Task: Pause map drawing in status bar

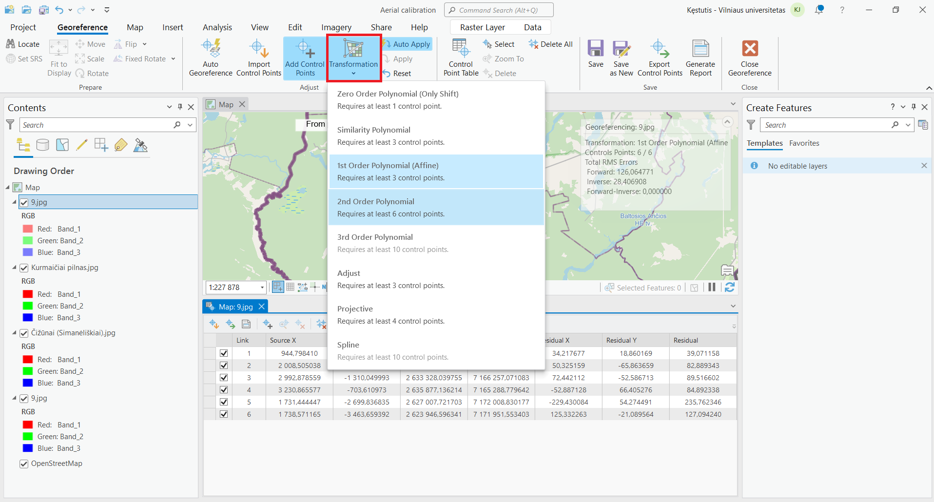Action: click(712, 288)
